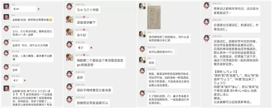The width and height of the screenshot is (272, 108).
Task: Open Kim's shared photo thumbnail
Action: pos(154,17)
